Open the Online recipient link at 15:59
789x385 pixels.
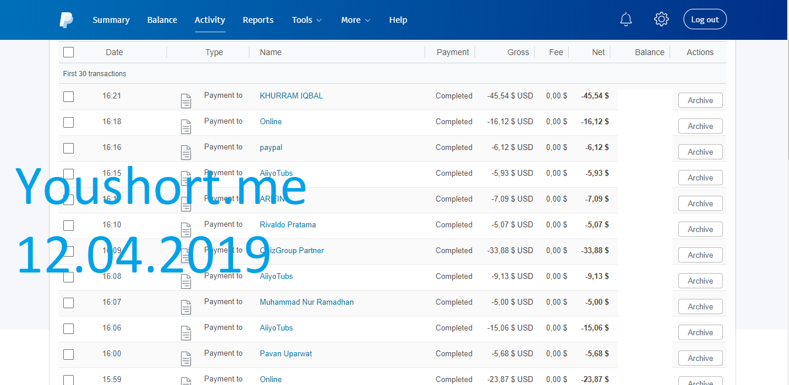[x=271, y=379]
